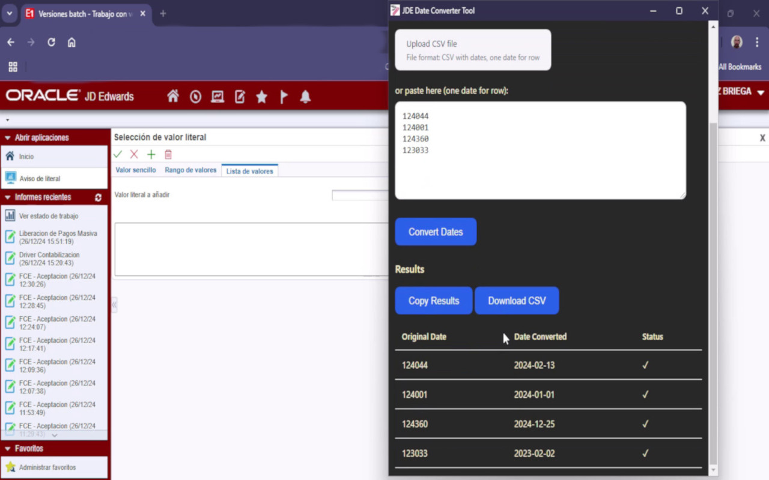Viewport: 769px width, 480px height.
Task: Cancel using the red X icon
Action: coord(134,154)
